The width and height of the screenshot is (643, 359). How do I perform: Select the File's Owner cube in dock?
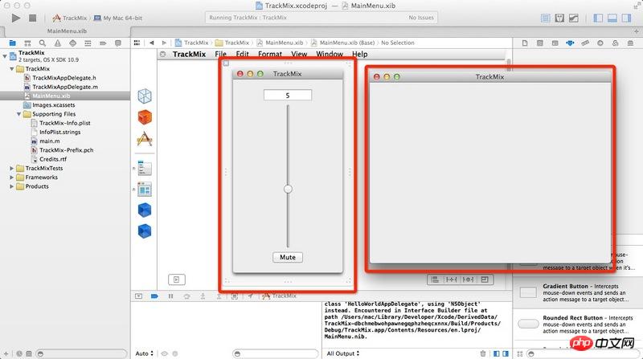click(x=145, y=96)
